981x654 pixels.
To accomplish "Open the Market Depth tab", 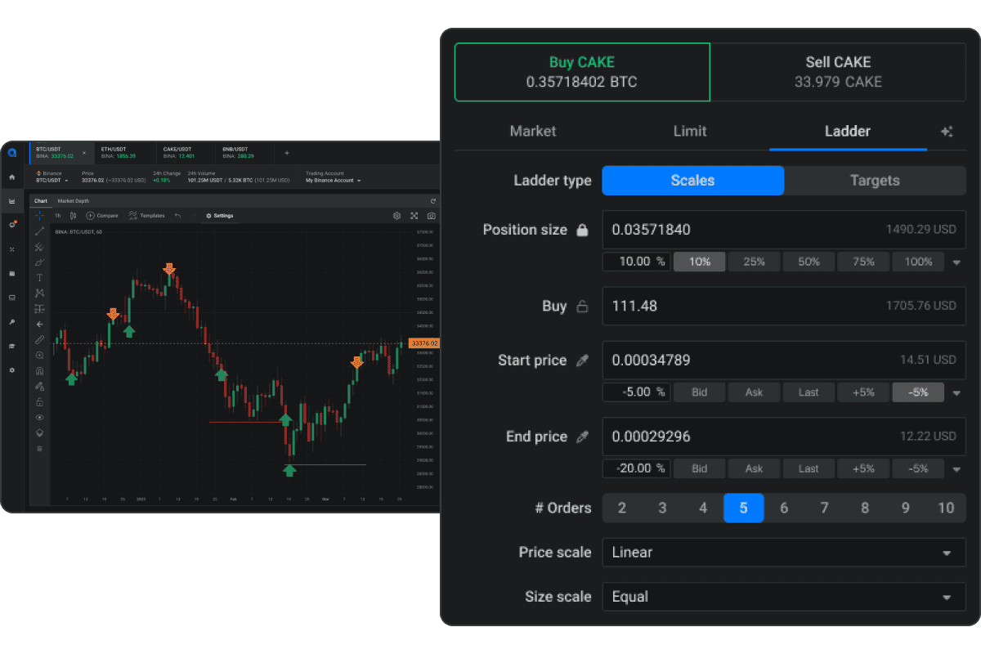I will coord(74,201).
